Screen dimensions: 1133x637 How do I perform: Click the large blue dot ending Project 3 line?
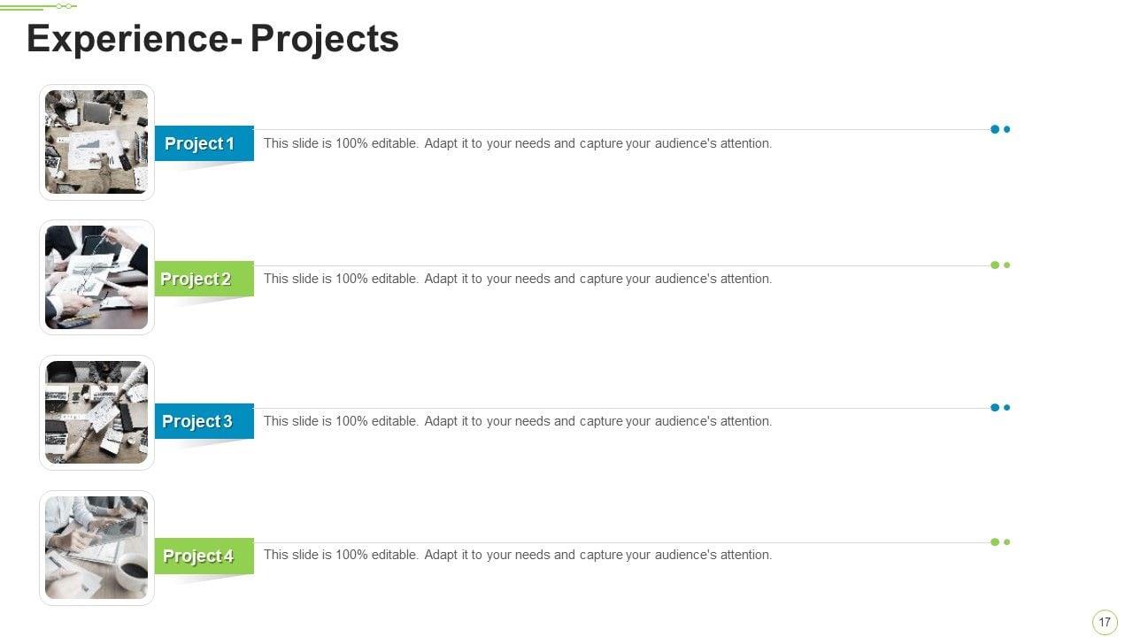(x=995, y=408)
